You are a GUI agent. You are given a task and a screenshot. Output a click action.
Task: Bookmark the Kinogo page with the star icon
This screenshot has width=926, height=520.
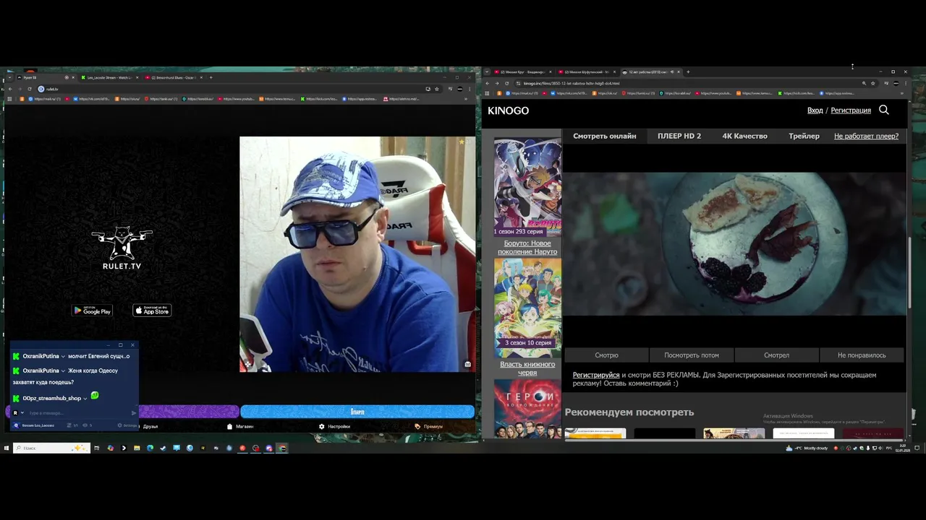click(x=873, y=83)
